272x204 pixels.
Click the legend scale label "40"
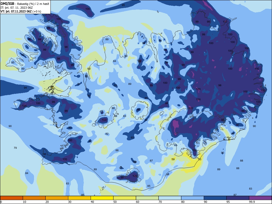(x=92, y=202)
